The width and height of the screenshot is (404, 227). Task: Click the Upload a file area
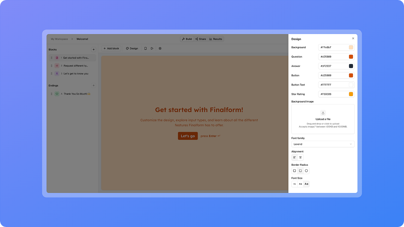[x=323, y=119]
